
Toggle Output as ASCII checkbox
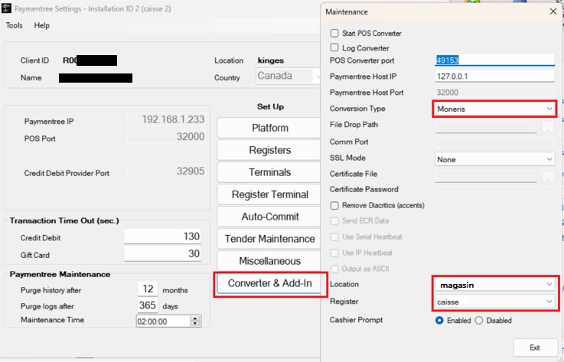334,269
